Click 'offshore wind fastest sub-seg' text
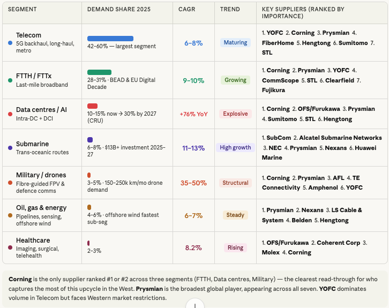Screen dimensions: 389x308 click(123, 218)
